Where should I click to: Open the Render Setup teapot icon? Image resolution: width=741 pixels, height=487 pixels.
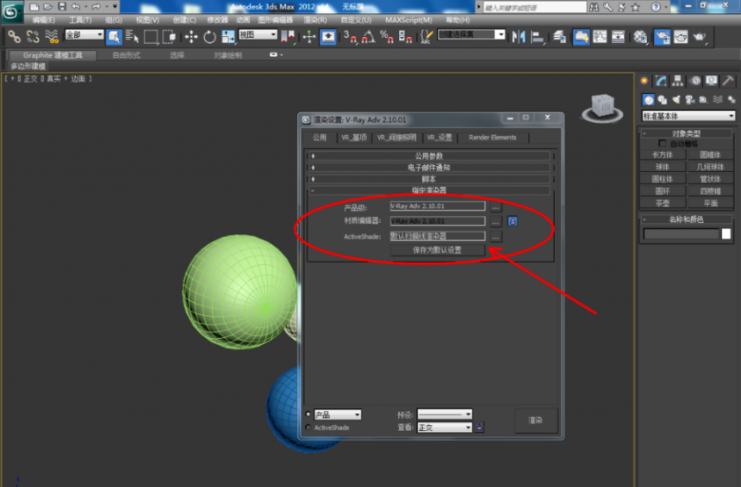pyautogui.click(x=662, y=36)
